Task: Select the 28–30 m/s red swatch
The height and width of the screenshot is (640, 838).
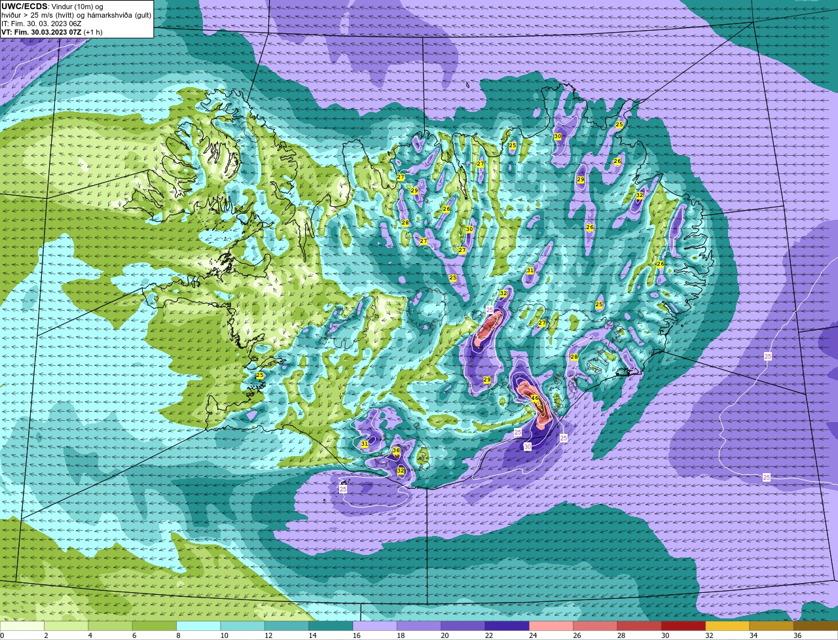Action: [x=639, y=626]
